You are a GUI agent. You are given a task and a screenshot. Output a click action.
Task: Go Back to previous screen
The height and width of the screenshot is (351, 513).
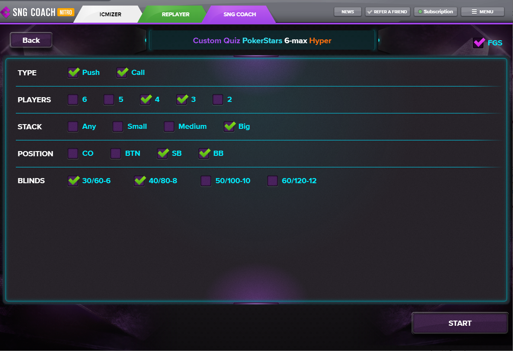(x=31, y=40)
